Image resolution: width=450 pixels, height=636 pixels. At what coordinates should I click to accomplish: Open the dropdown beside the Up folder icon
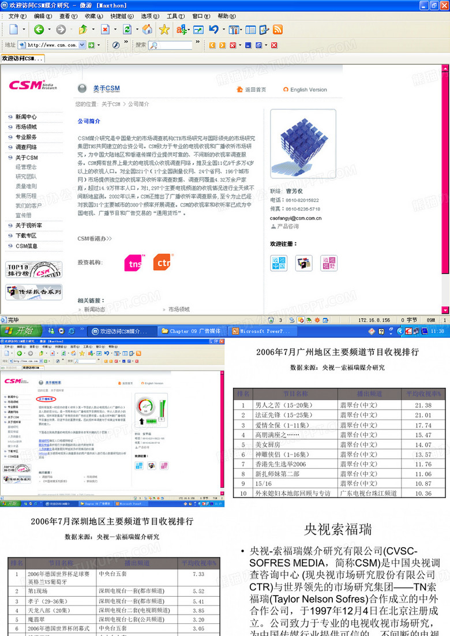93,29
